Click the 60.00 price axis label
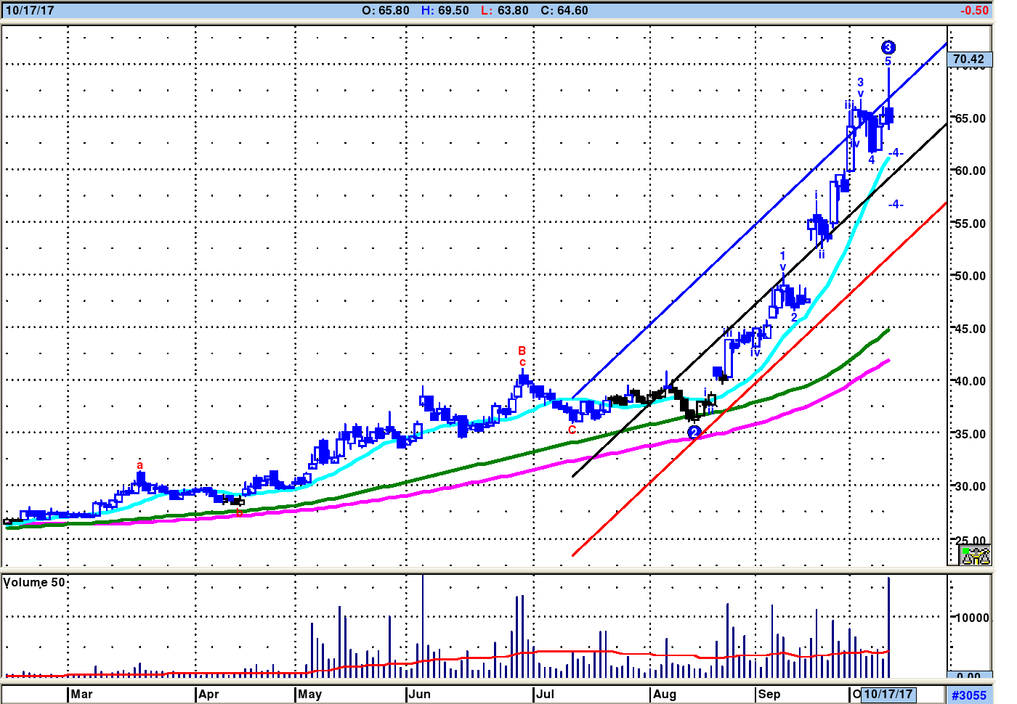 [x=971, y=171]
